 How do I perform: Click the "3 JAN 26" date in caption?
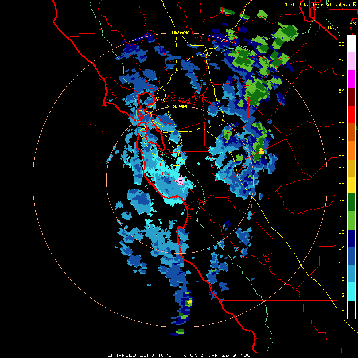(x=215, y=355)
